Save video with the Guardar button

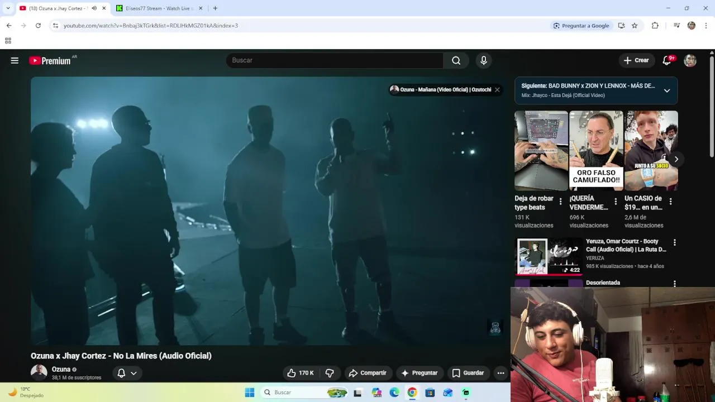click(x=468, y=373)
